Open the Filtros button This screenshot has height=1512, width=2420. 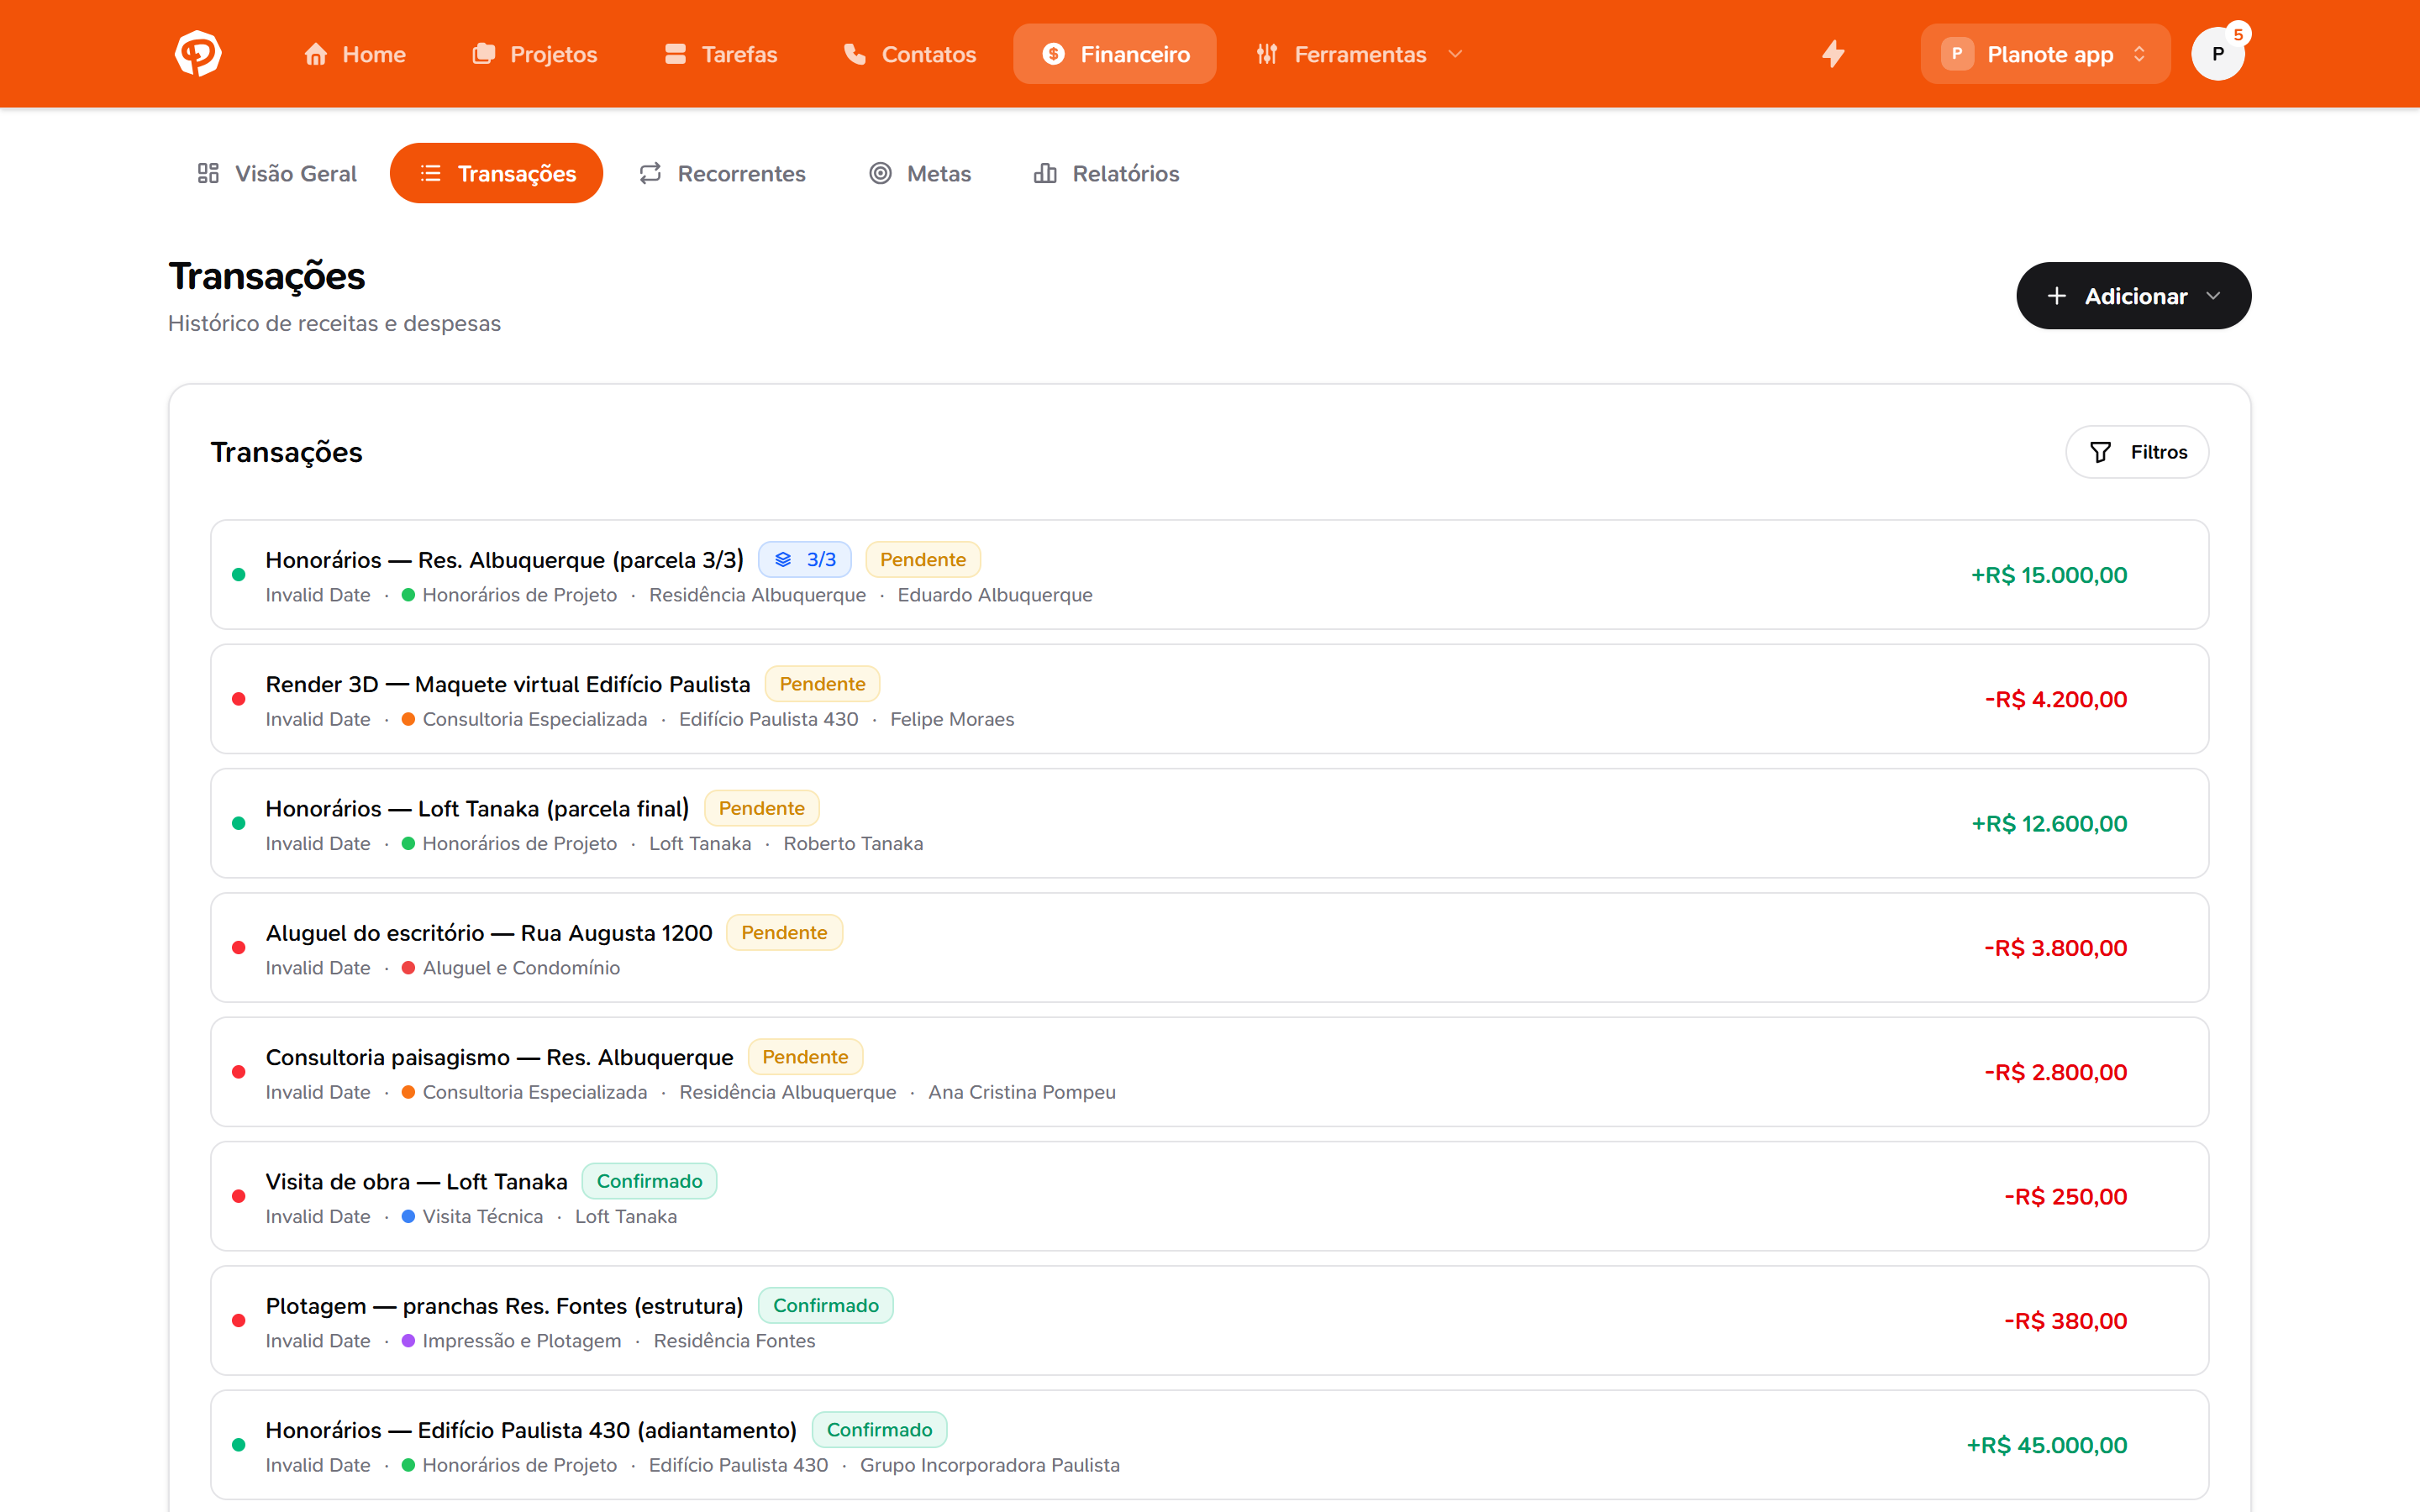coord(2137,452)
